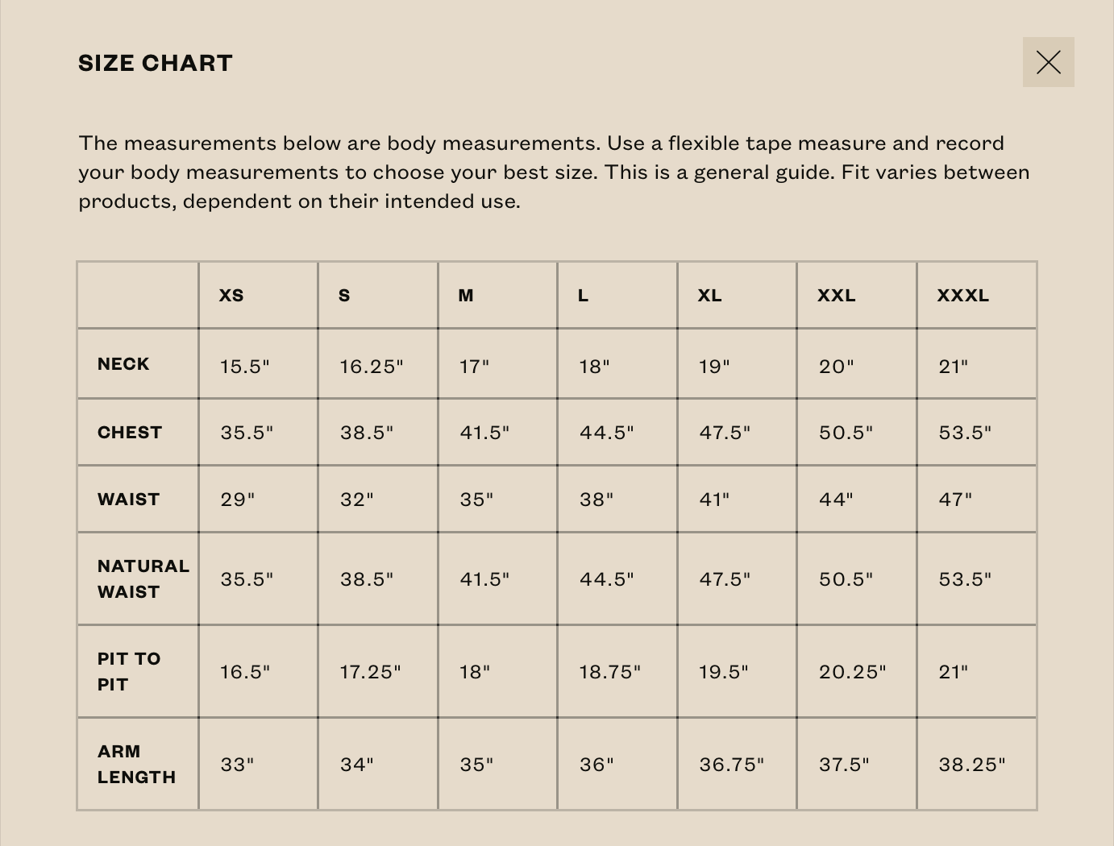Click the NECK row label
Viewport: 1114px width, 846px height.
[123, 364]
